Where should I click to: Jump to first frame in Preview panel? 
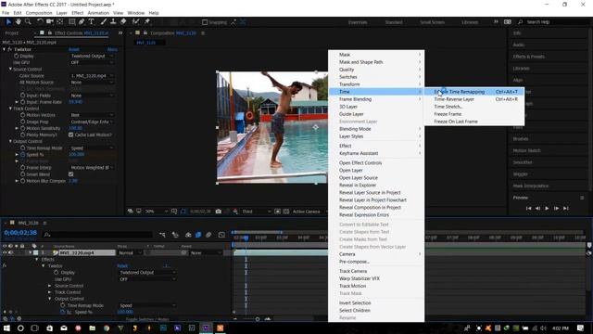click(528, 208)
